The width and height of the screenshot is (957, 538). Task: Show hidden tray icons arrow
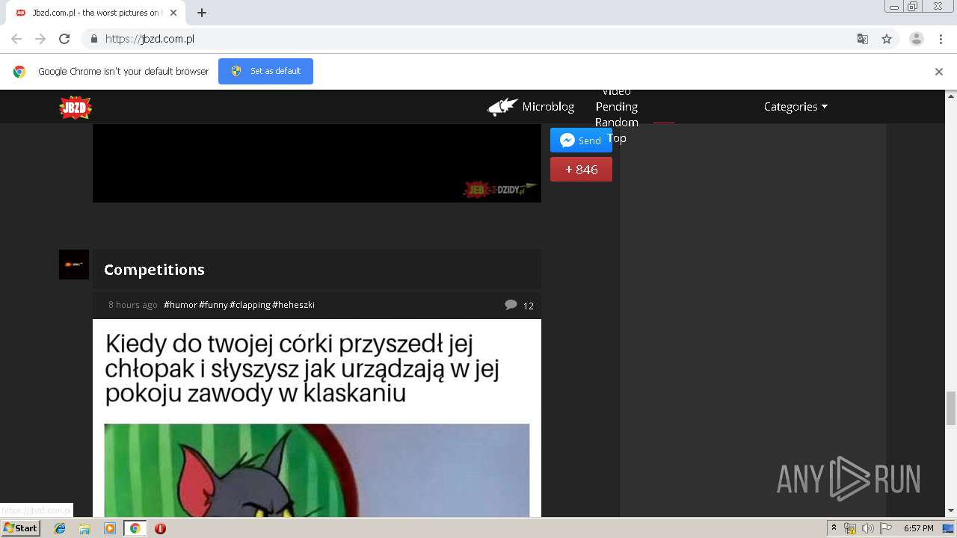point(834,528)
